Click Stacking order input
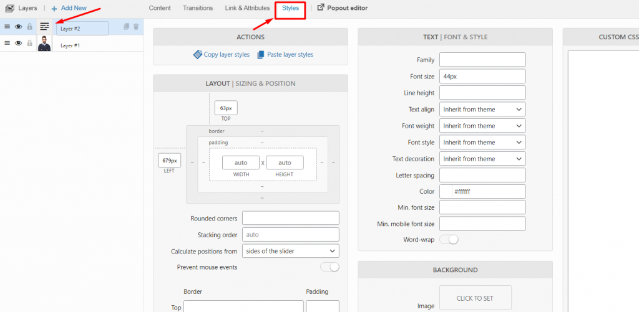The height and width of the screenshot is (312, 639). pos(291,235)
